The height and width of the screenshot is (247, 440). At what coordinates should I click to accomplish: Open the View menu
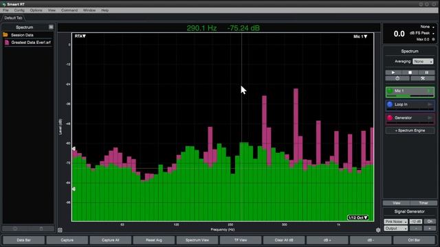(x=52, y=10)
